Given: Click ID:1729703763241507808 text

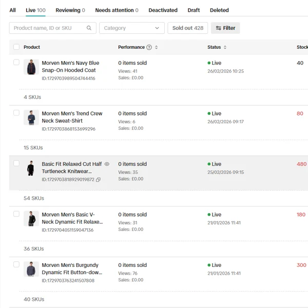Looking at the screenshot, I should 68,280.
